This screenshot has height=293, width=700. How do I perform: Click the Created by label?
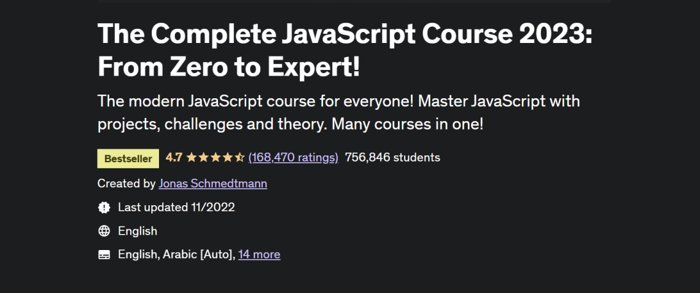point(126,184)
